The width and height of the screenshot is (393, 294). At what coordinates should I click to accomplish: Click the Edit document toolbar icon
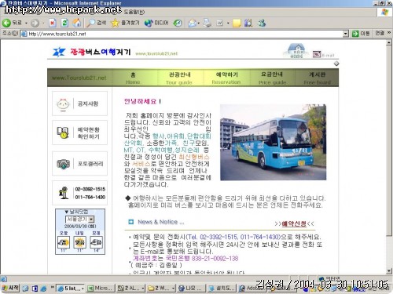tap(219, 24)
